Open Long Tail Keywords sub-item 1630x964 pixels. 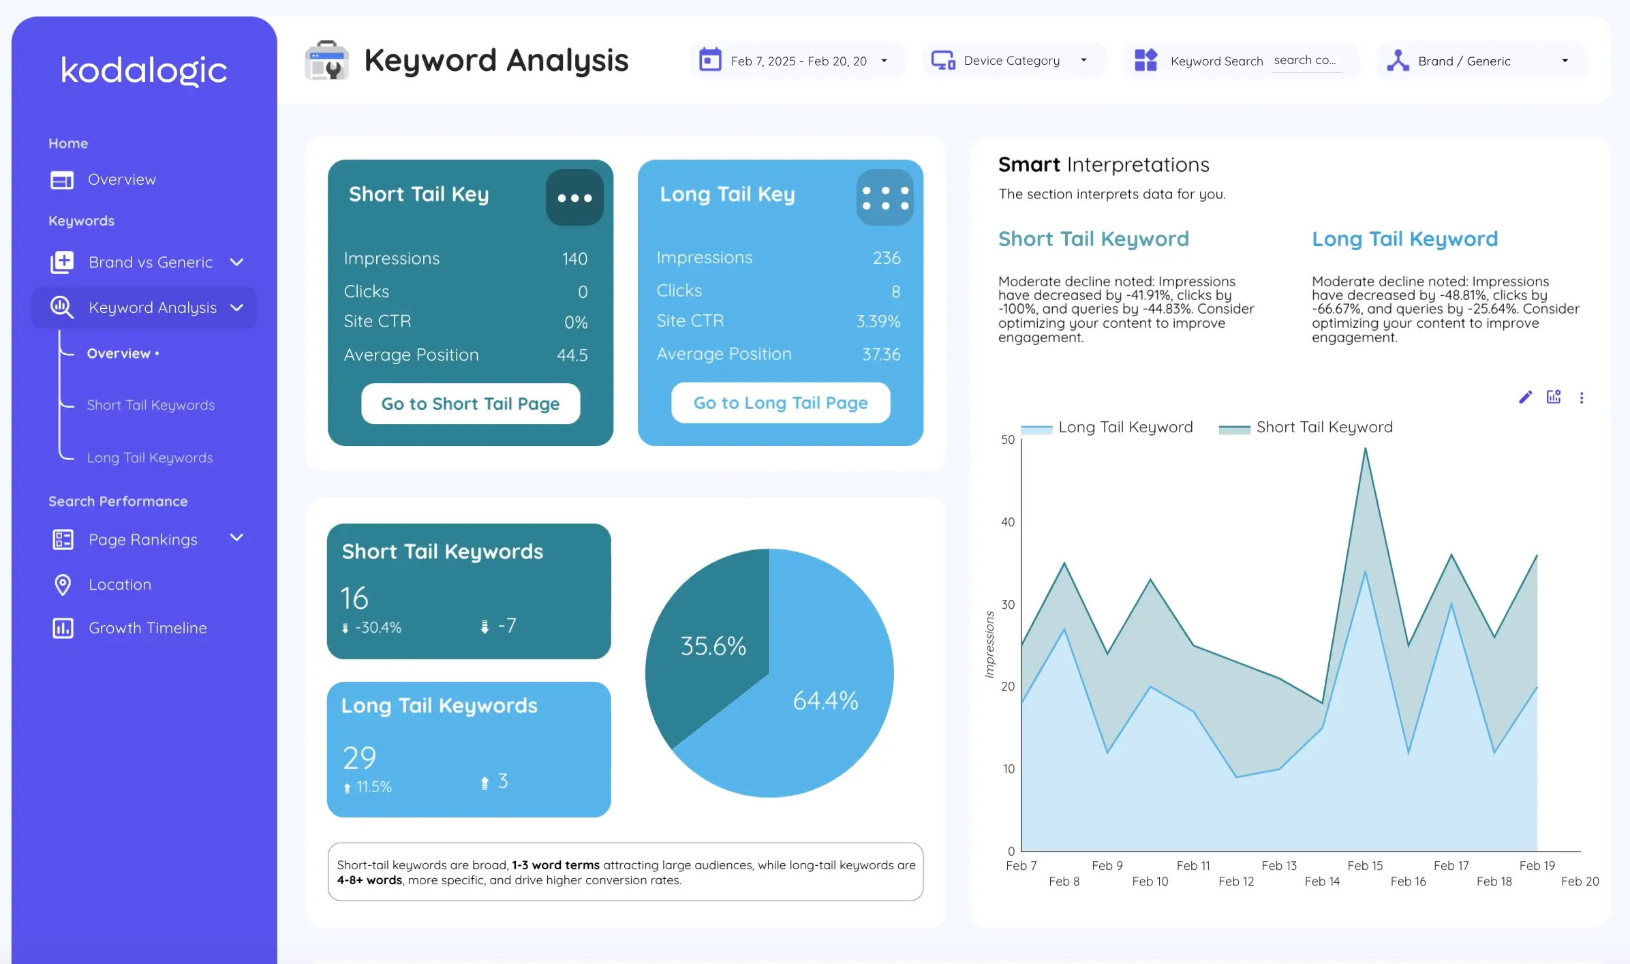pos(150,457)
